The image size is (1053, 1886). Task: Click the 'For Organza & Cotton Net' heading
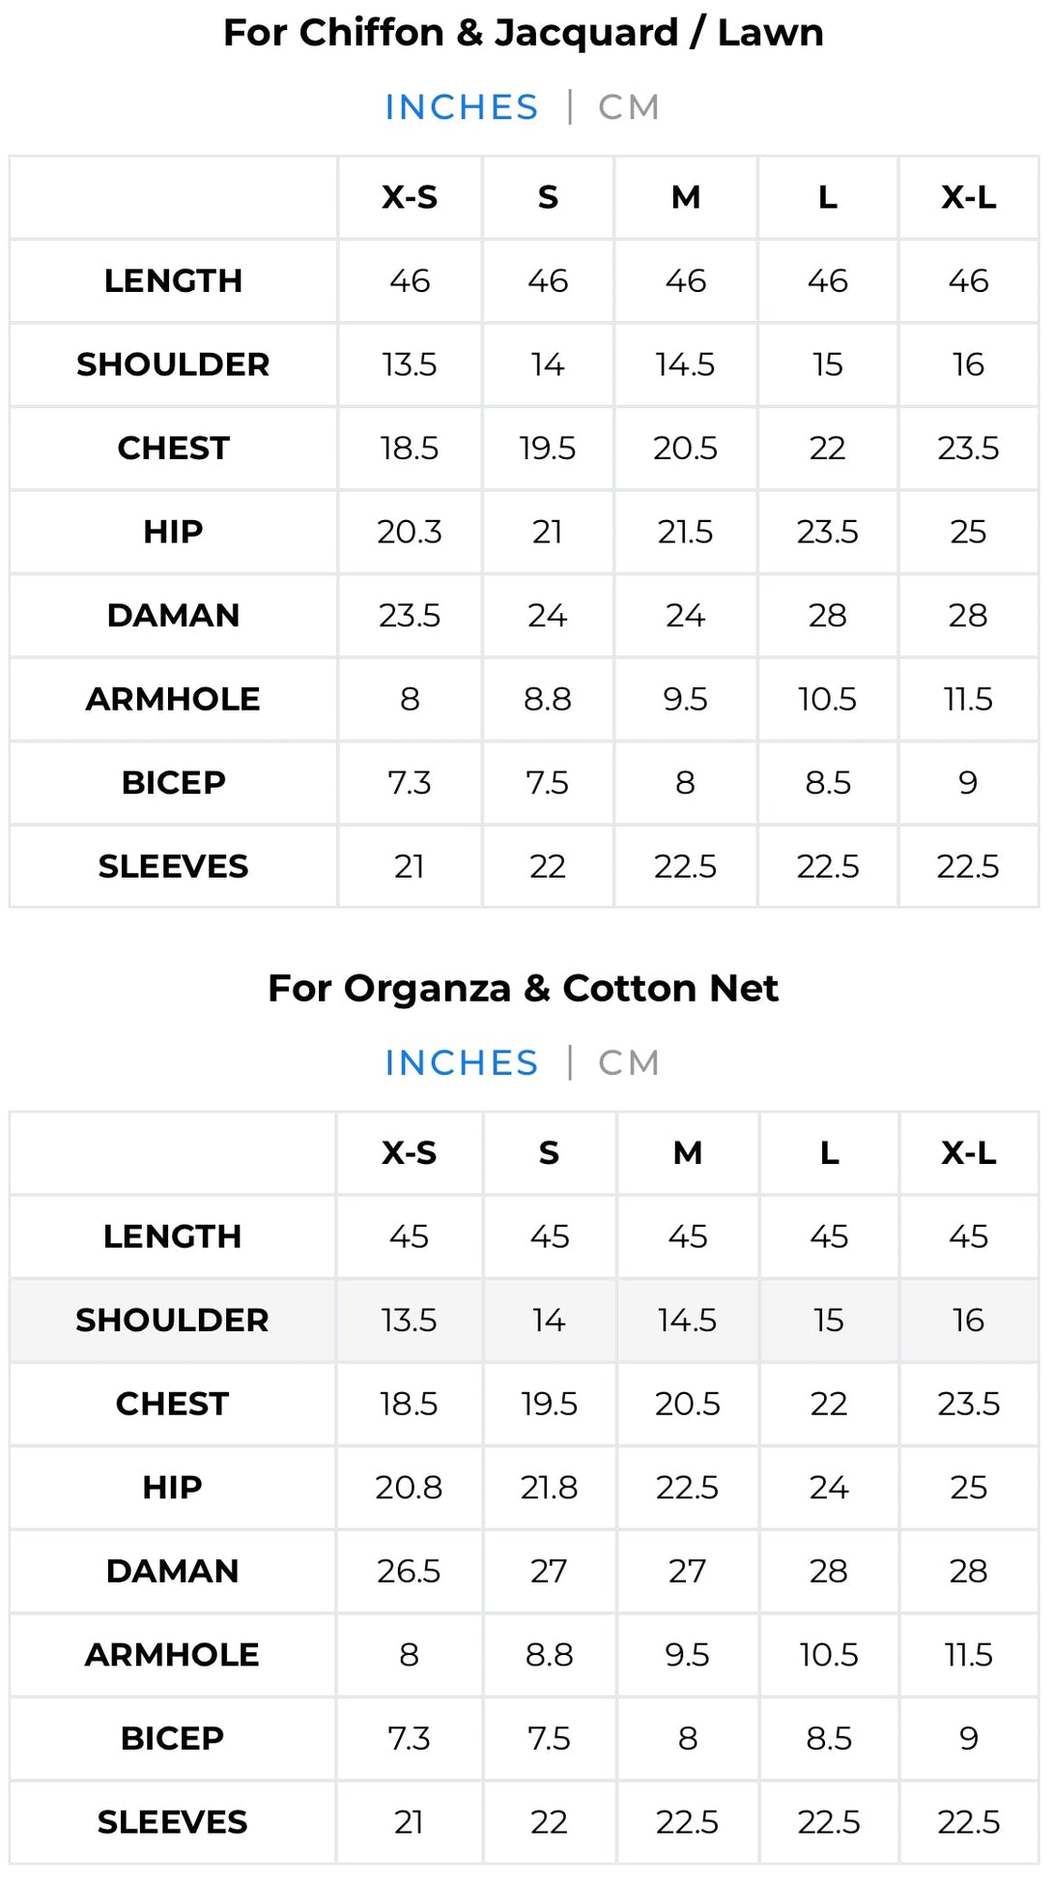point(524,989)
